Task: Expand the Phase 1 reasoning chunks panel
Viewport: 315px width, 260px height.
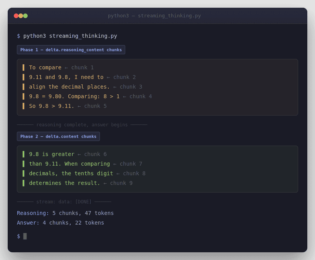Action: pos(157,87)
